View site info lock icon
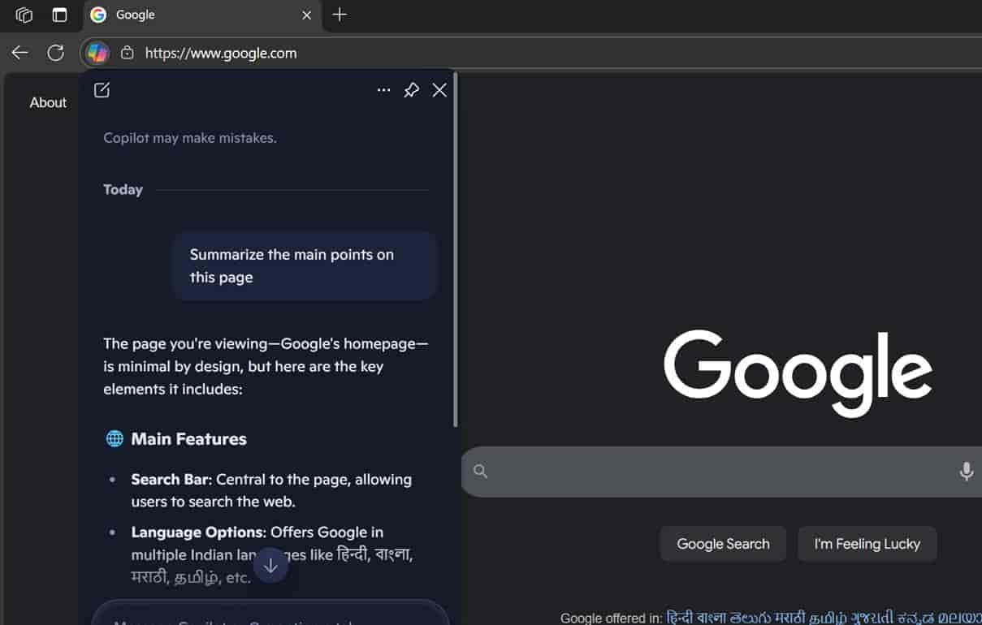The image size is (982, 625). (127, 53)
